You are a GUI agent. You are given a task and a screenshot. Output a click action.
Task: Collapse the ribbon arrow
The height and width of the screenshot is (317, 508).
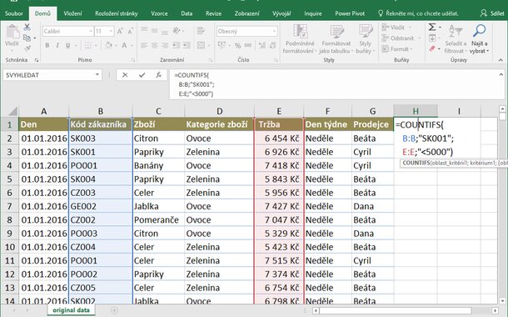pyautogui.click(x=501, y=60)
